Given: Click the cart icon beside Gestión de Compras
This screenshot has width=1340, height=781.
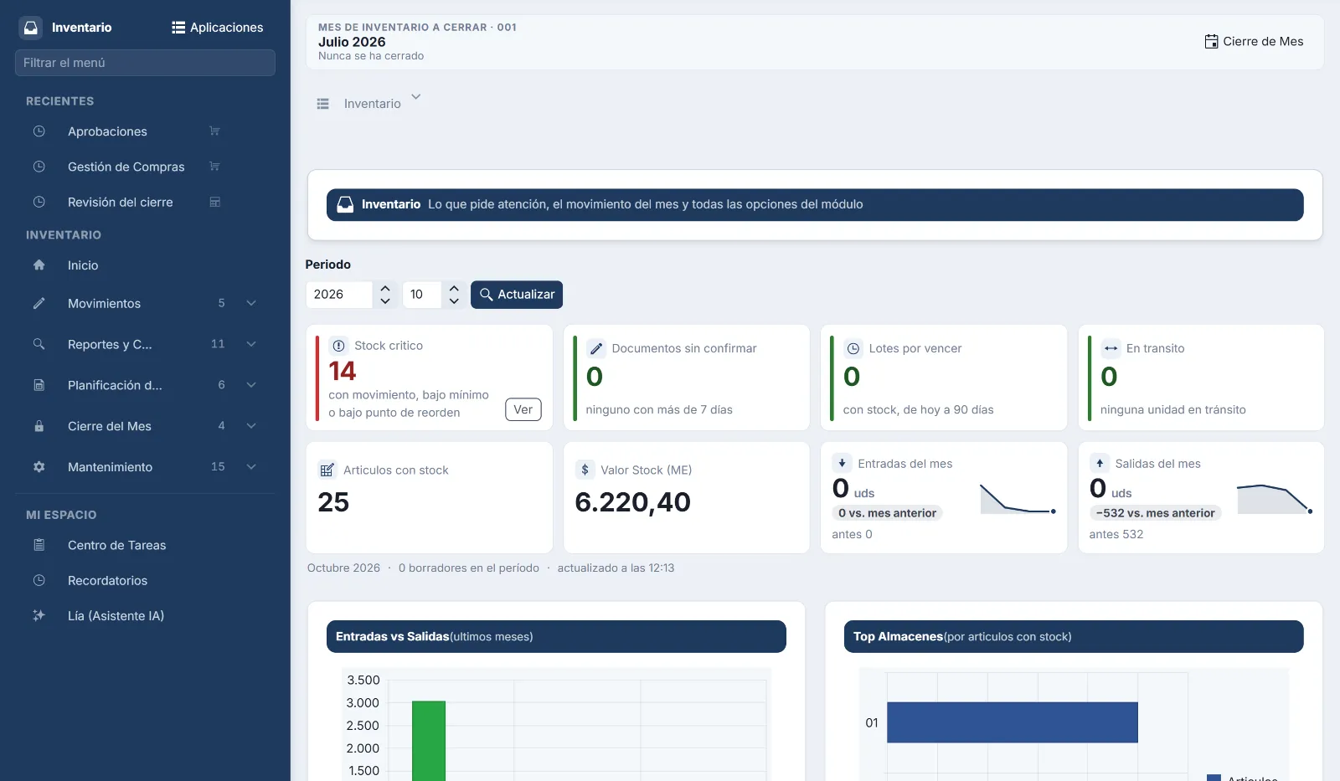Looking at the screenshot, I should click(x=214, y=167).
